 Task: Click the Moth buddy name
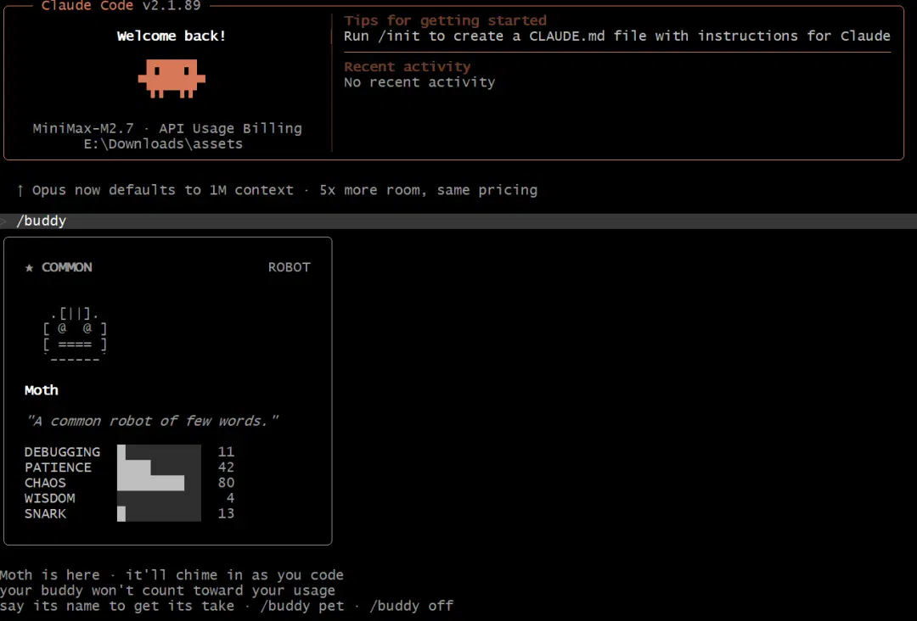click(x=42, y=390)
